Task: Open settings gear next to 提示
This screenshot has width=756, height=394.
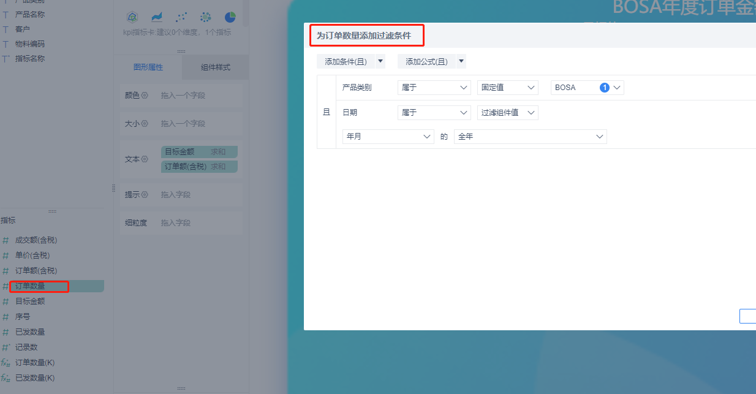Action: 145,194
